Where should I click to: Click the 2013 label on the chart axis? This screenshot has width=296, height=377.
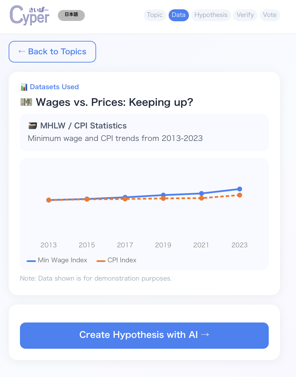pos(49,245)
